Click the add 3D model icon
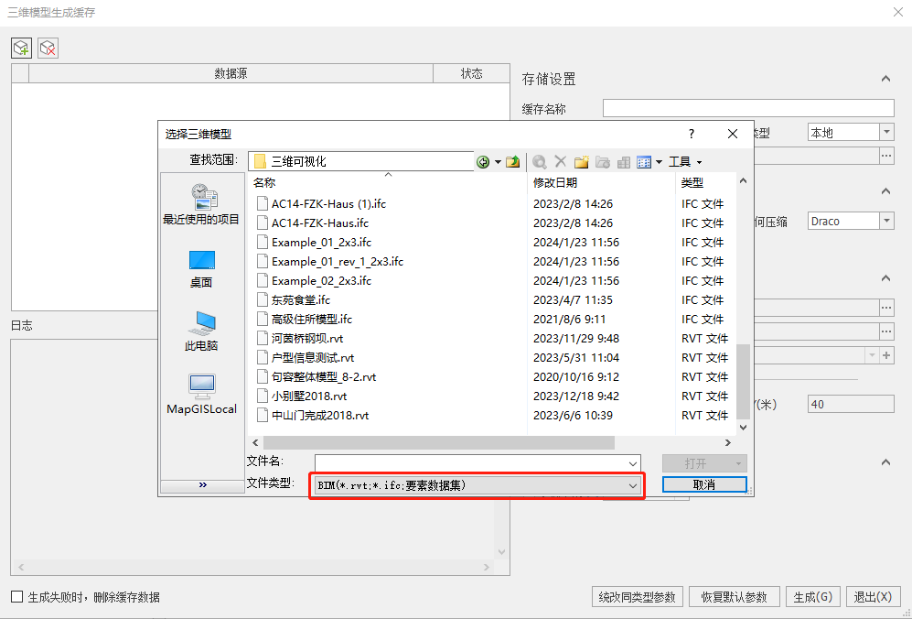The height and width of the screenshot is (619, 912). click(x=21, y=48)
